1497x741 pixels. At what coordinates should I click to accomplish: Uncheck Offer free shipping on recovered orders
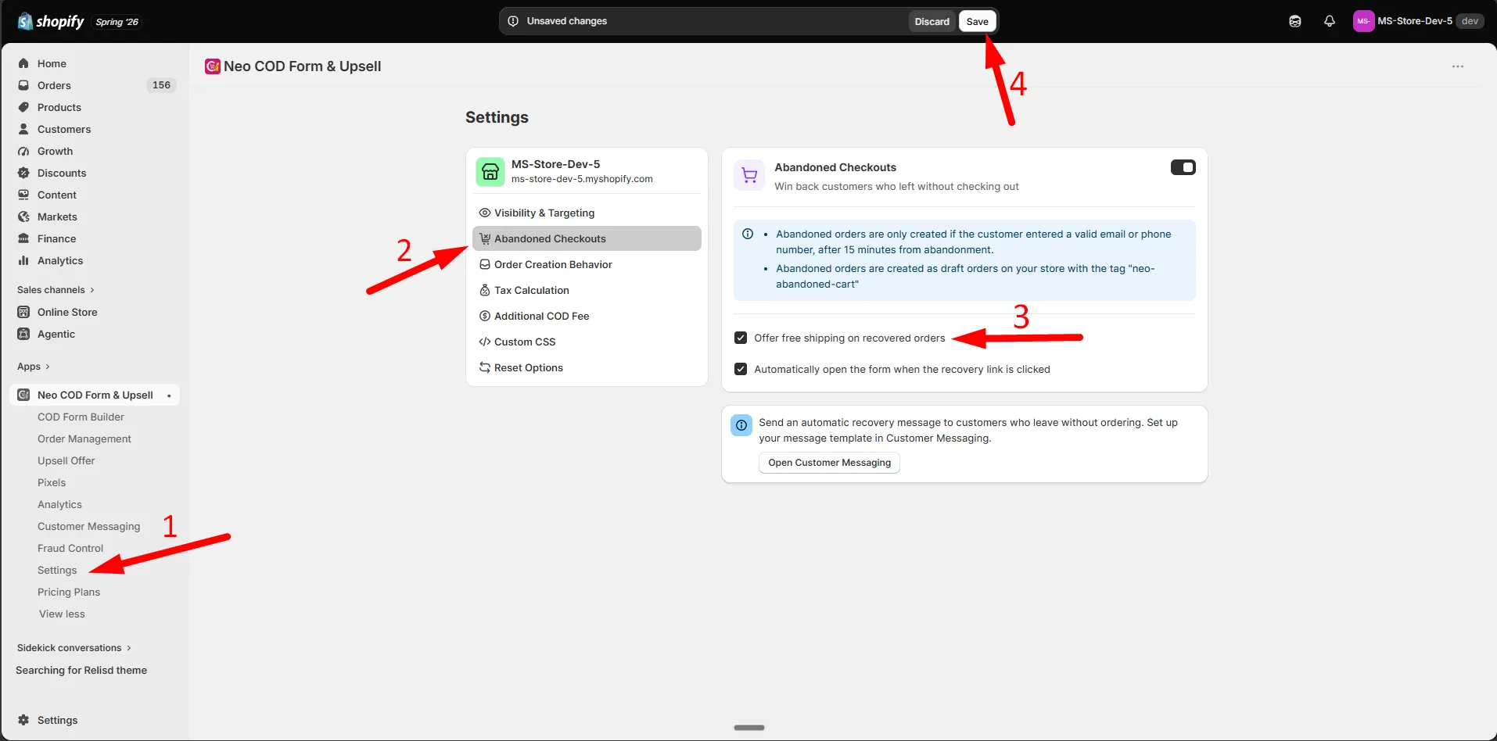(741, 338)
